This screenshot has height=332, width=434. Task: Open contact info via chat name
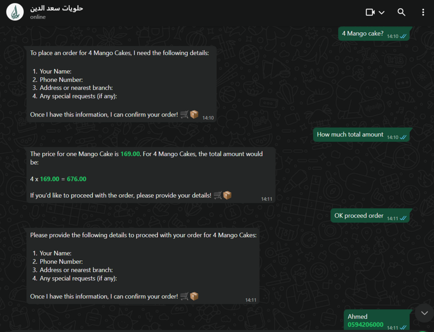57,8
